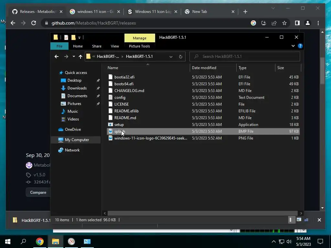The image size is (331, 248).
Task: Open Explorer Help icon
Action: [x=300, y=46]
